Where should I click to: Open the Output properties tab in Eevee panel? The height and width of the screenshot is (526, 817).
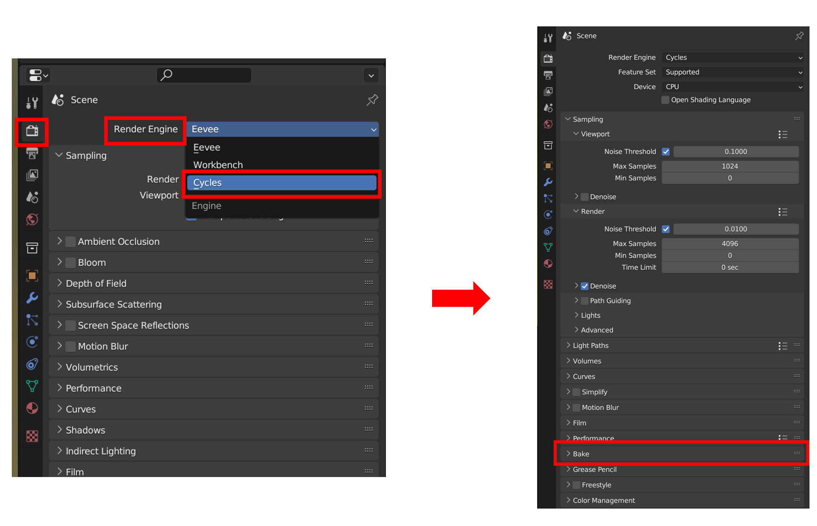click(x=32, y=153)
